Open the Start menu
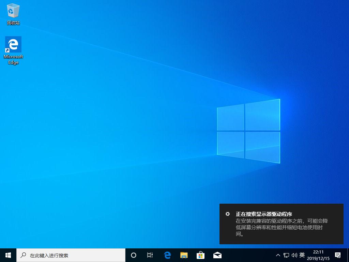 pos(8,255)
